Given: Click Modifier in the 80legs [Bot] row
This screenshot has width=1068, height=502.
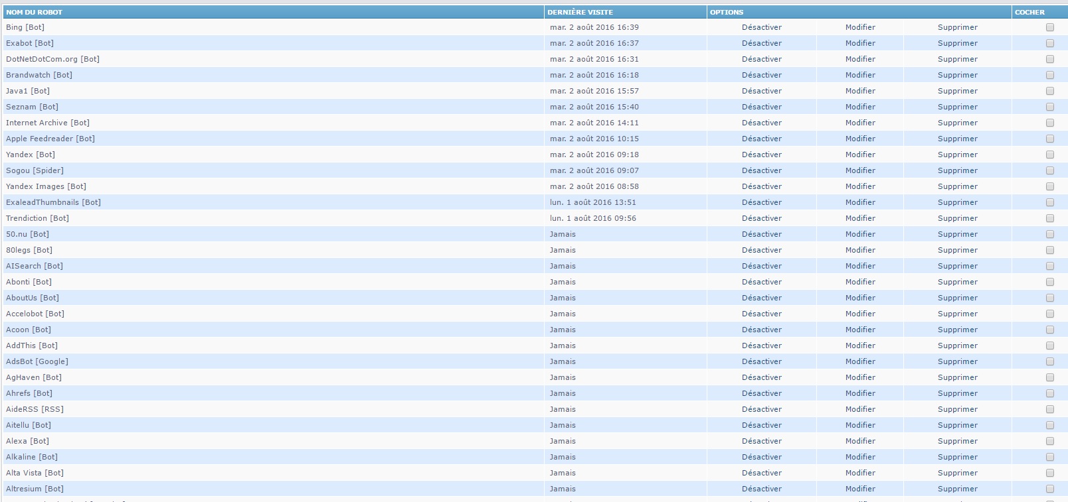Looking at the screenshot, I should [x=860, y=250].
